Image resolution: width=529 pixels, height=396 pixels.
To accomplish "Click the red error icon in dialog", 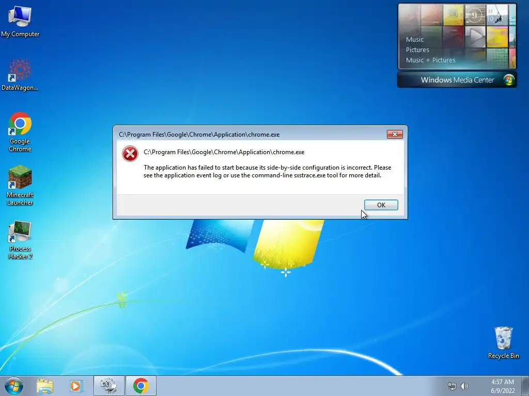I will [130, 154].
